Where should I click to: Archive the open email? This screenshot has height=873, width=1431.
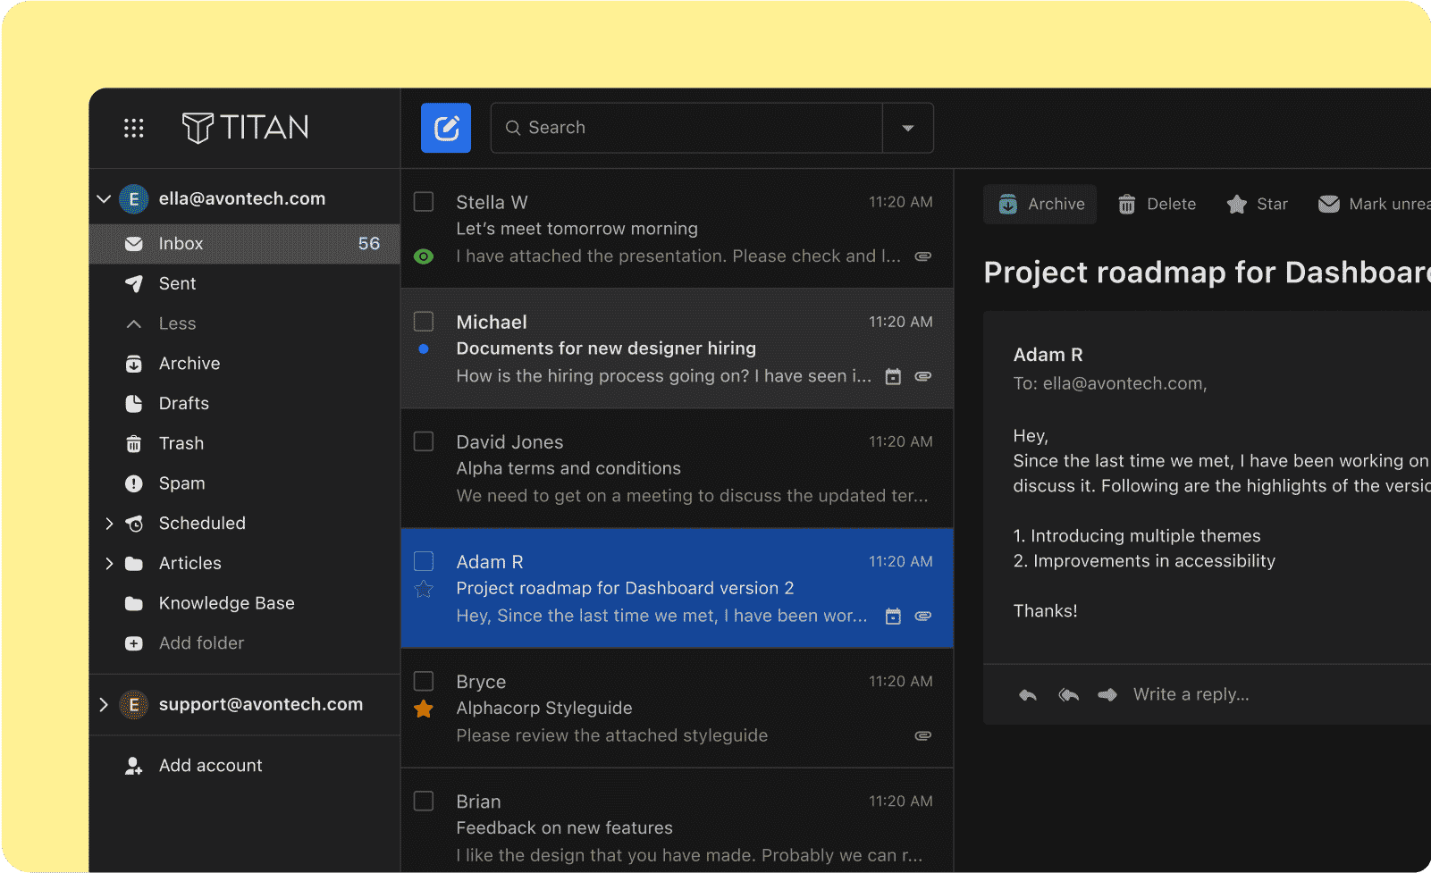pyautogui.click(x=1040, y=205)
